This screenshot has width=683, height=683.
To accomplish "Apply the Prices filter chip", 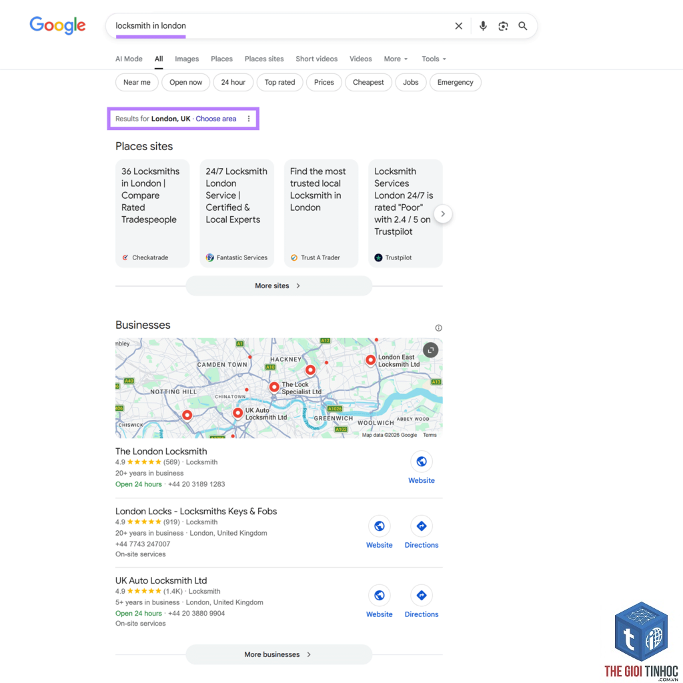I will point(324,82).
